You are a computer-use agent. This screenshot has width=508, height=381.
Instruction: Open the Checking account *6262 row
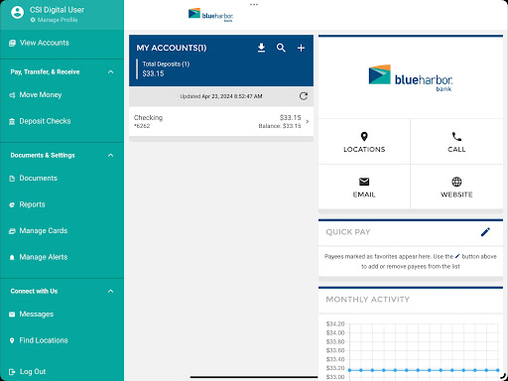pos(221,121)
